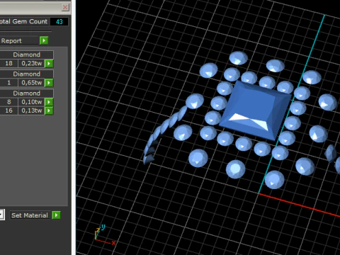Click the green arrow beside 0,10tw
Image resolution: width=340 pixels, height=255 pixels.
[49, 102]
